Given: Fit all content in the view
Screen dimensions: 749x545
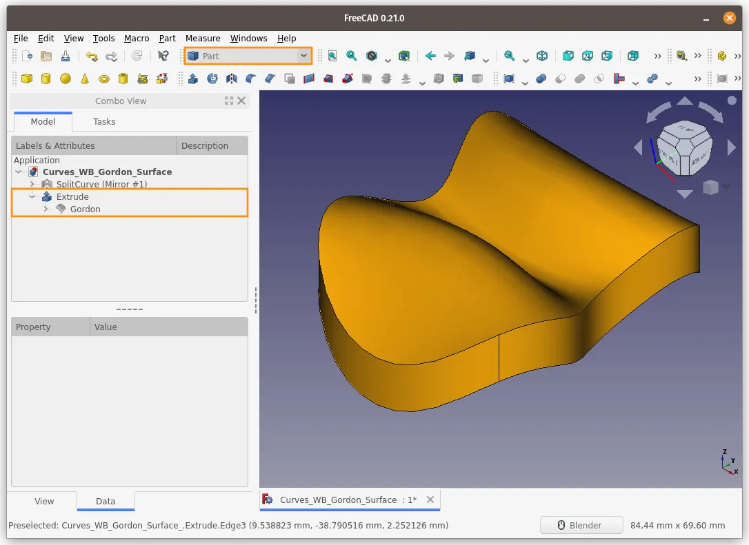Looking at the screenshot, I should tap(332, 56).
